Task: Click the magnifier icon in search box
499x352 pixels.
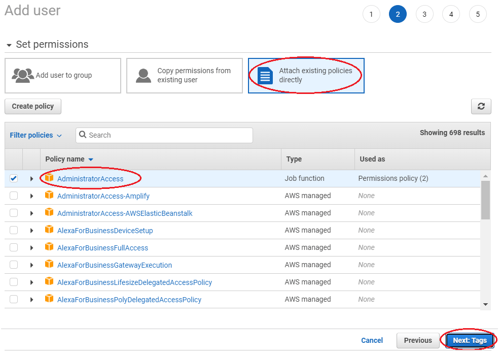Action: [x=83, y=135]
